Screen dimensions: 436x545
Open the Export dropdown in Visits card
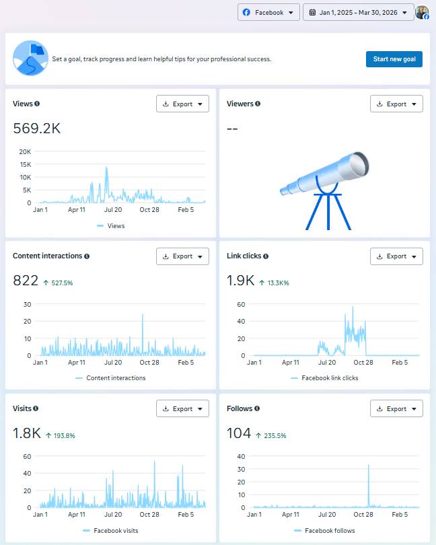[x=182, y=408]
